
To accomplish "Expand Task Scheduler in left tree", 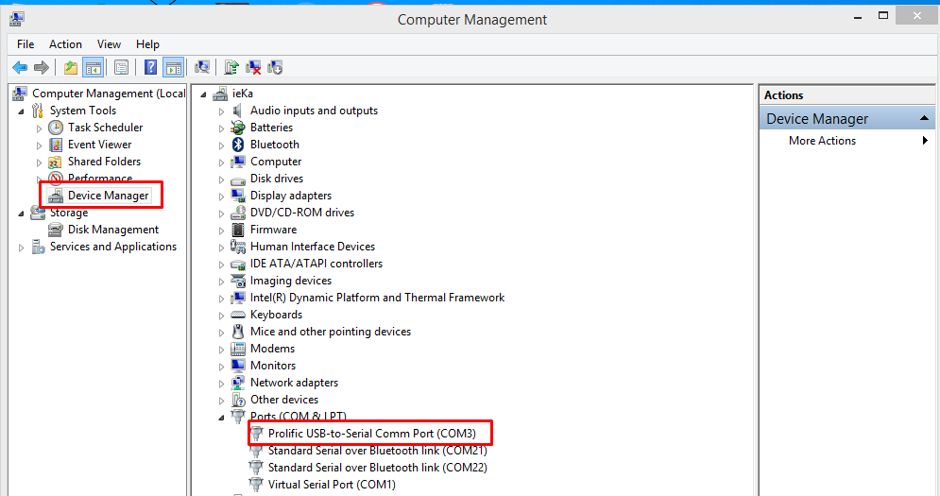I will tap(40, 128).
